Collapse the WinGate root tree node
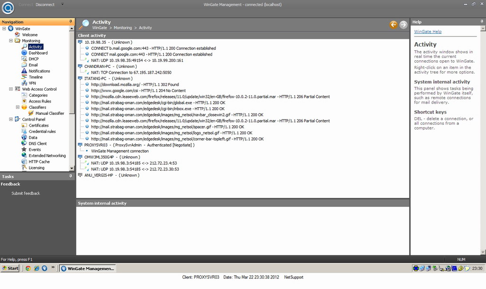Screen dimensions: 486x289 [4, 28]
